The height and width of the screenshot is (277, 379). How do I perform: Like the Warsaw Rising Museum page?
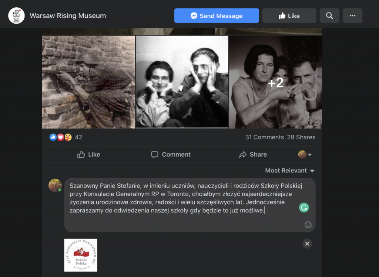(289, 16)
